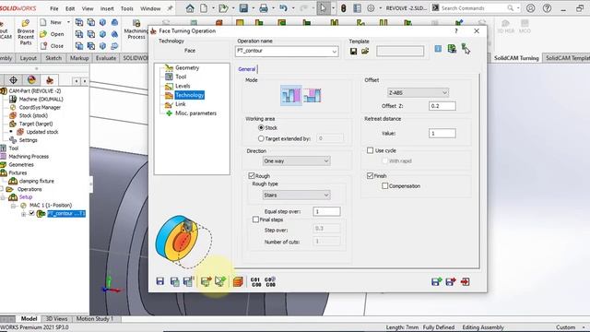Viewport: 590px width, 332px height.
Task: Open Tool page in dialog tree
Action: click(181, 77)
